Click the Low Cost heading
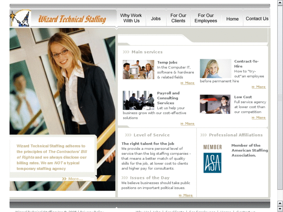 tap(243, 97)
